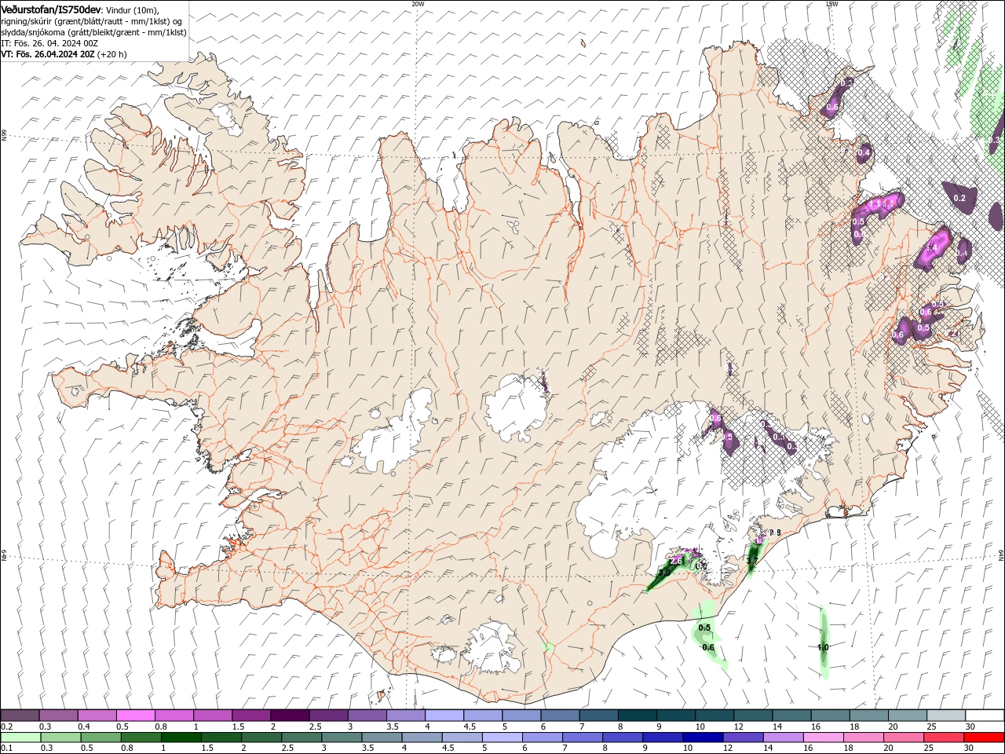Click the '2.6' precipitation value near the glacier
This screenshot has width=1005, height=754.
(675, 561)
